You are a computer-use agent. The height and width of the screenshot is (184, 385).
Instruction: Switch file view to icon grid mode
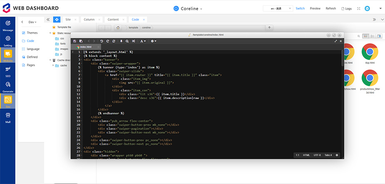coord(365,36)
